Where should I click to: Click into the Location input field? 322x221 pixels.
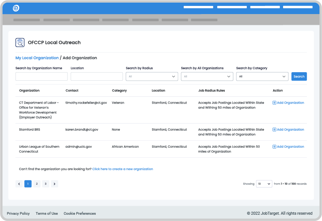click(97, 77)
